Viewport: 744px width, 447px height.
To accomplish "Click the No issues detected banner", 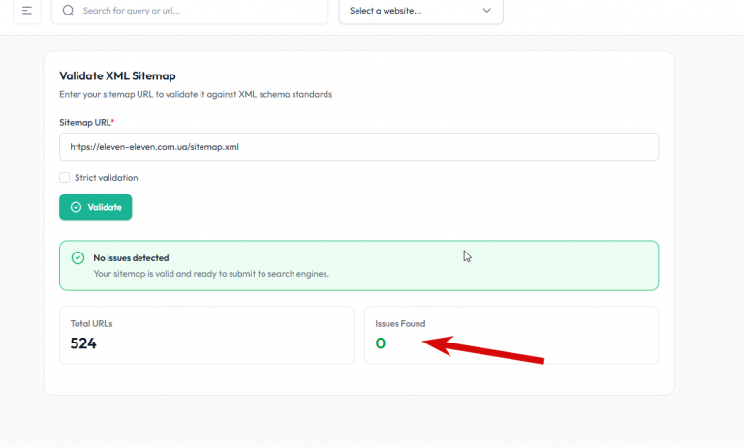I will pyautogui.click(x=358, y=265).
